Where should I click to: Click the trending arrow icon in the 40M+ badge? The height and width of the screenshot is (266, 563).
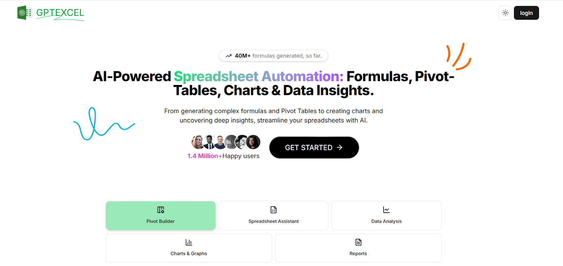(229, 55)
